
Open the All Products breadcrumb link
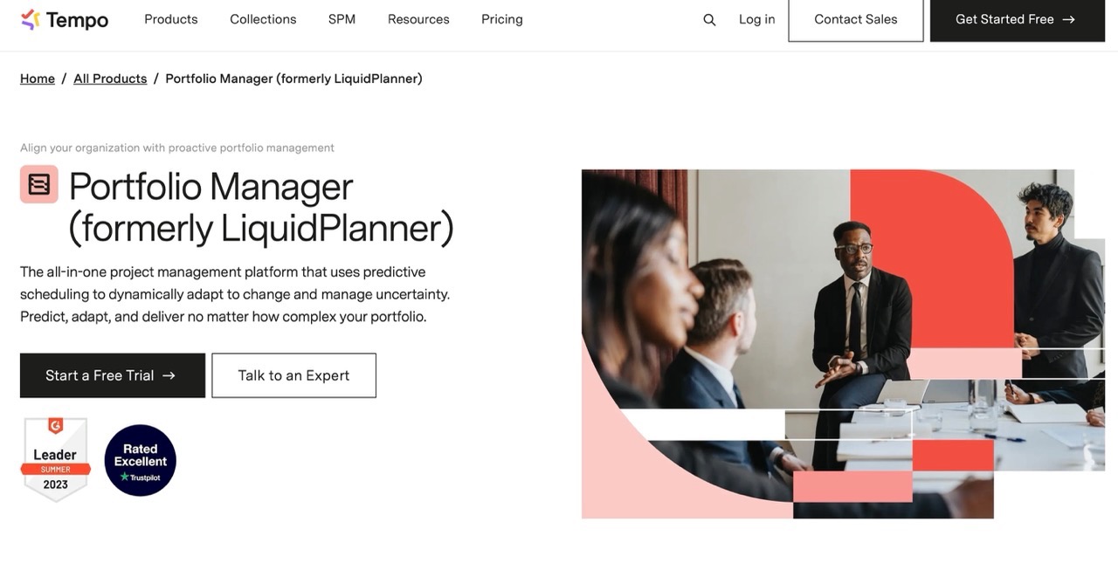(x=109, y=78)
